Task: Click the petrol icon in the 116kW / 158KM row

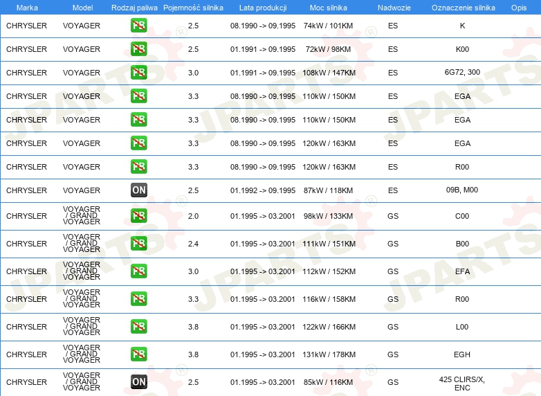Action: (x=138, y=298)
